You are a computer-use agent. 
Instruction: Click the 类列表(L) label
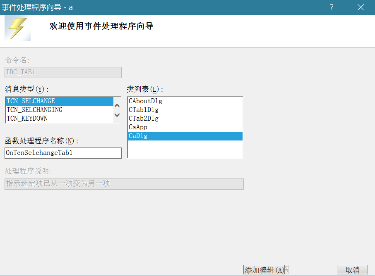145,89
